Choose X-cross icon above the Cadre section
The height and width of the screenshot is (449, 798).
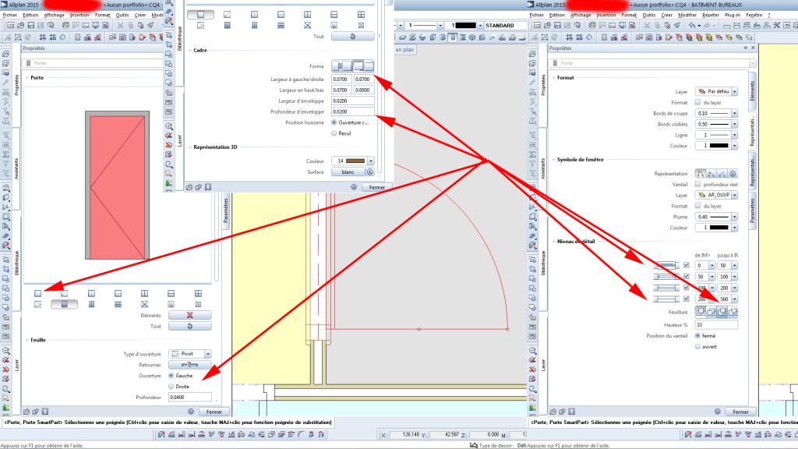coord(307,26)
